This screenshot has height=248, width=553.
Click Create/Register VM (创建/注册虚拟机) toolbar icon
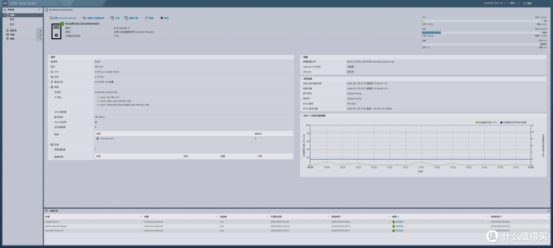[x=84, y=18]
